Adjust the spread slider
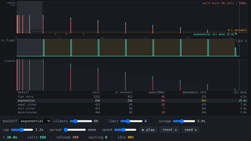 point(75,130)
